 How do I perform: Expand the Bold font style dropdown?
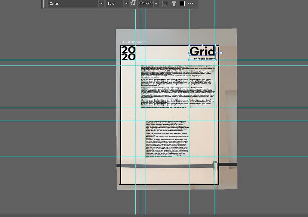[126, 4]
